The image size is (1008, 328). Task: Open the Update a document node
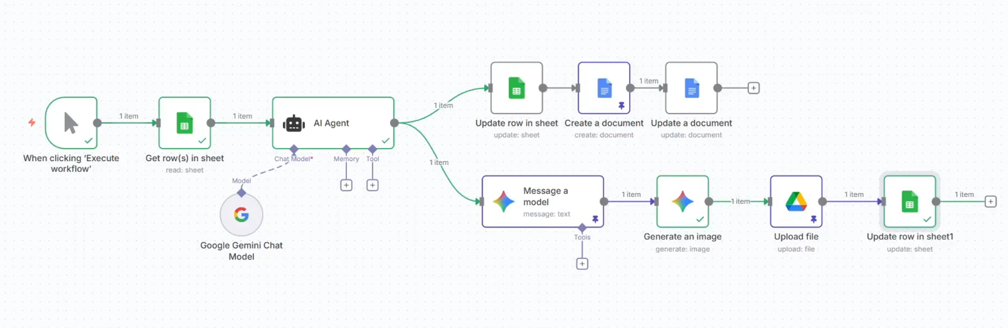click(x=691, y=88)
